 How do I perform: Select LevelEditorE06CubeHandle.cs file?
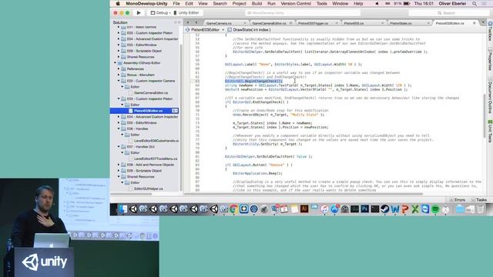click(156, 141)
